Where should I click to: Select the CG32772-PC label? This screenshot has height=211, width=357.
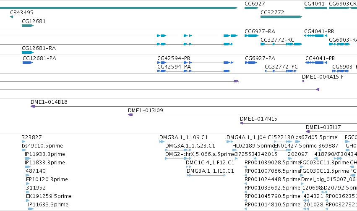click(x=281, y=66)
